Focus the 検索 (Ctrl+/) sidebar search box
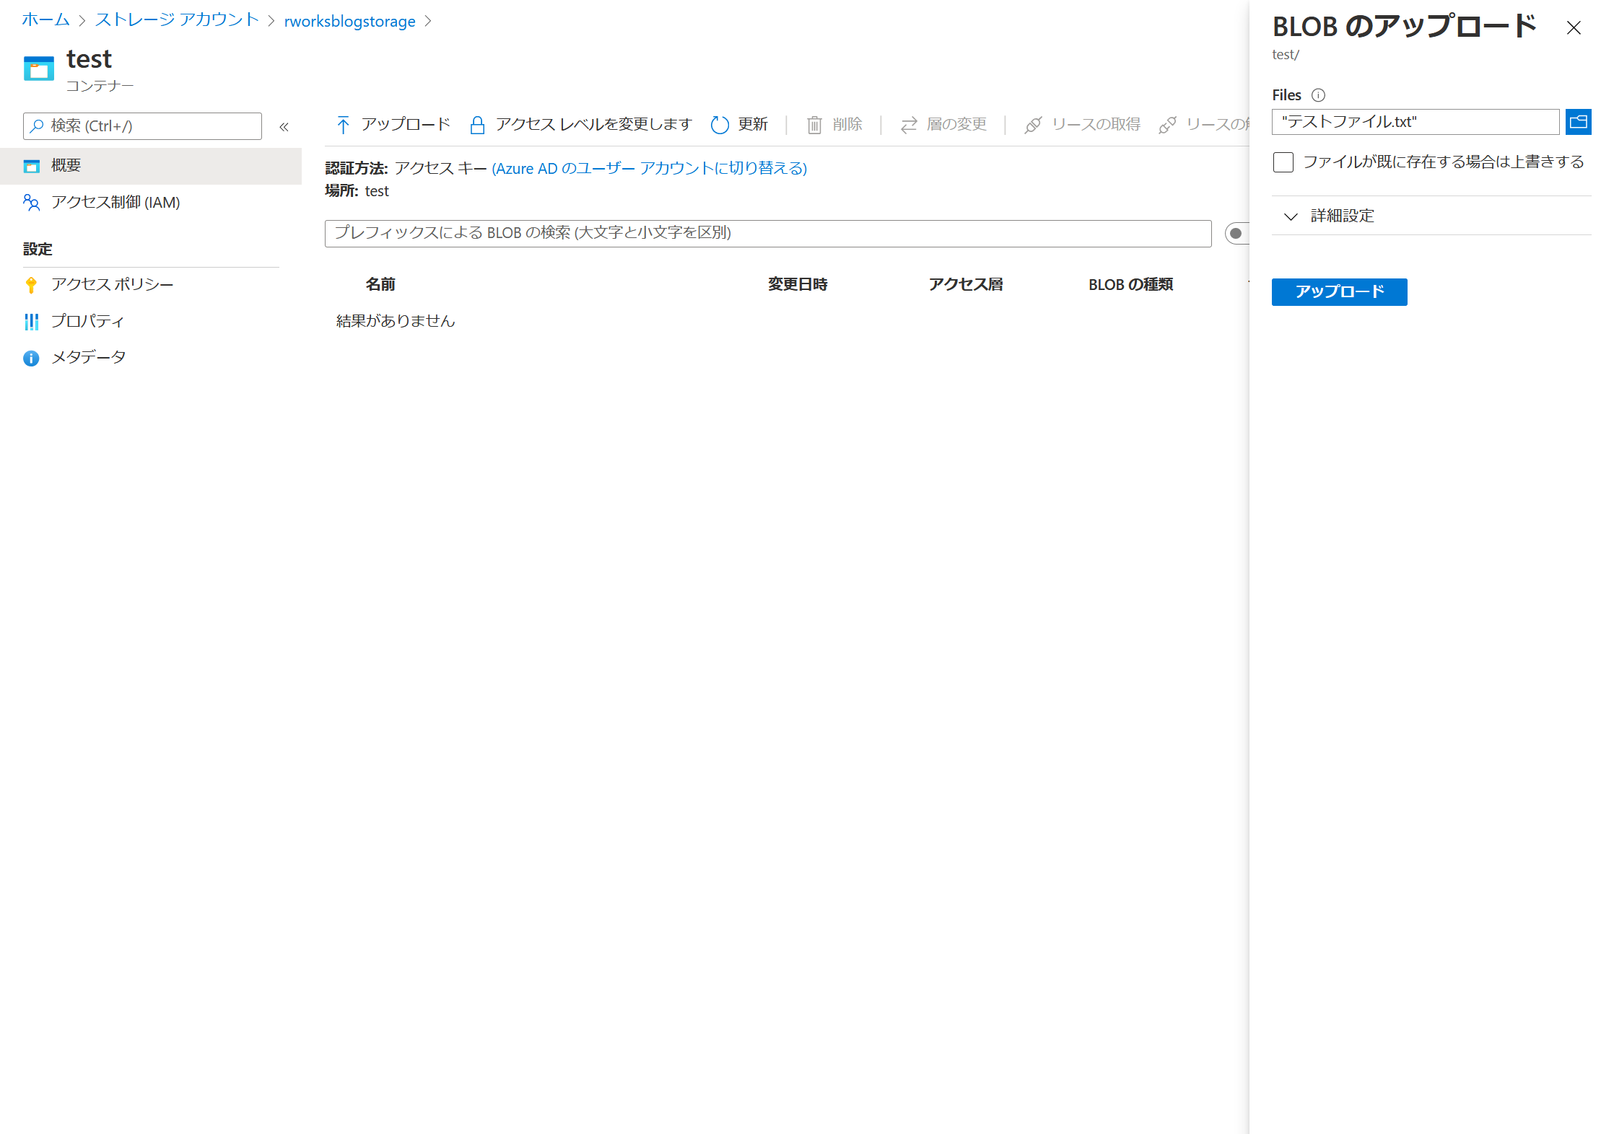 pyautogui.click(x=142, y=126)
